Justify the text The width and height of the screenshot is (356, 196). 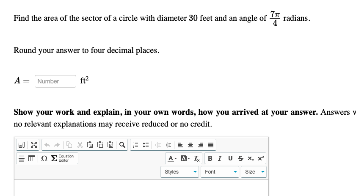point(211,145)
